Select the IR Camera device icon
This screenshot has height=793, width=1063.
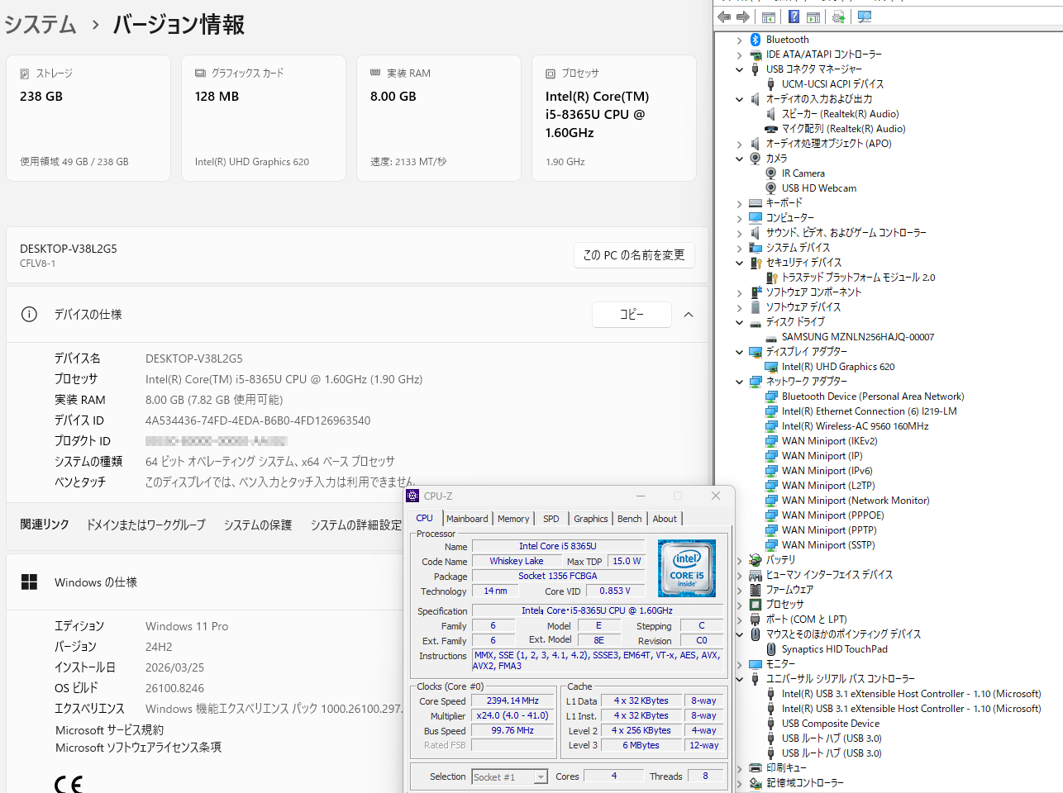click(x=771, y=173)
